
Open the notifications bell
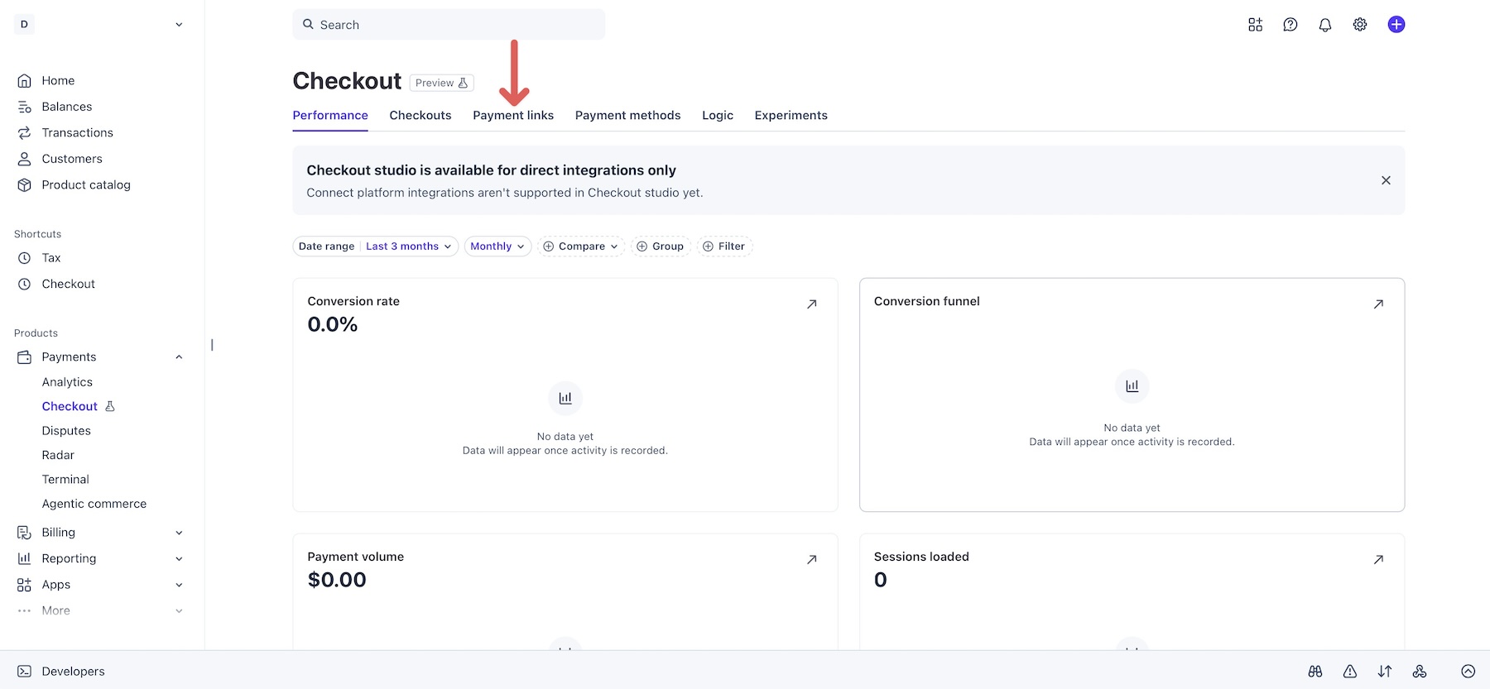(1324, 25)
